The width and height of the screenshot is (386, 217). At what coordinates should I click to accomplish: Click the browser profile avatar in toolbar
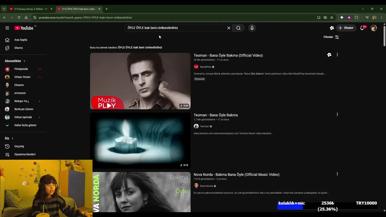point(374,17)
